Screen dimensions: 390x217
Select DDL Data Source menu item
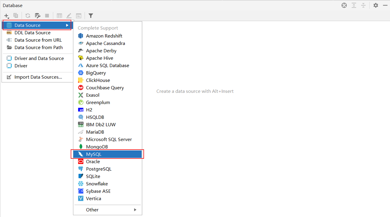pyautogui.click(x=38, y=33)
